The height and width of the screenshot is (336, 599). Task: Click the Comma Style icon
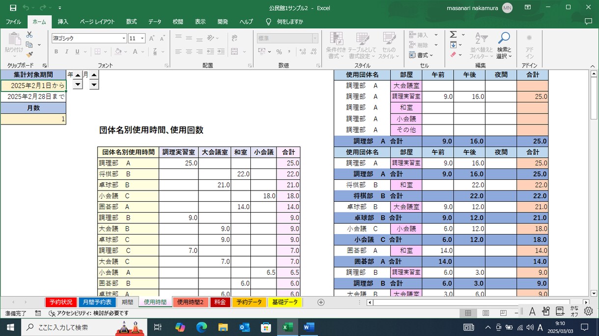(289, 51)
